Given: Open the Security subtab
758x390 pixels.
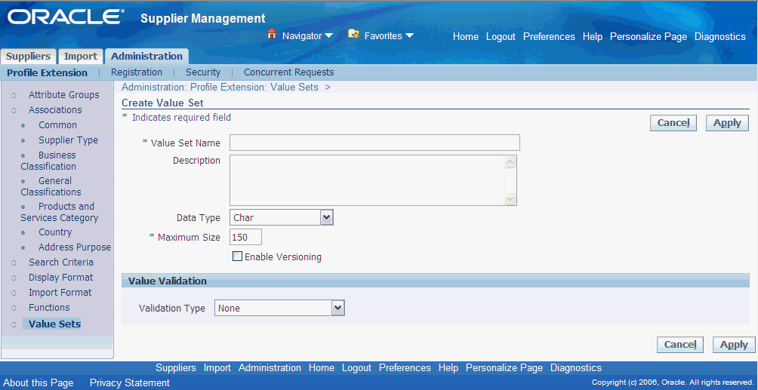Looking at the screenshot, I should tap(203, 72).
